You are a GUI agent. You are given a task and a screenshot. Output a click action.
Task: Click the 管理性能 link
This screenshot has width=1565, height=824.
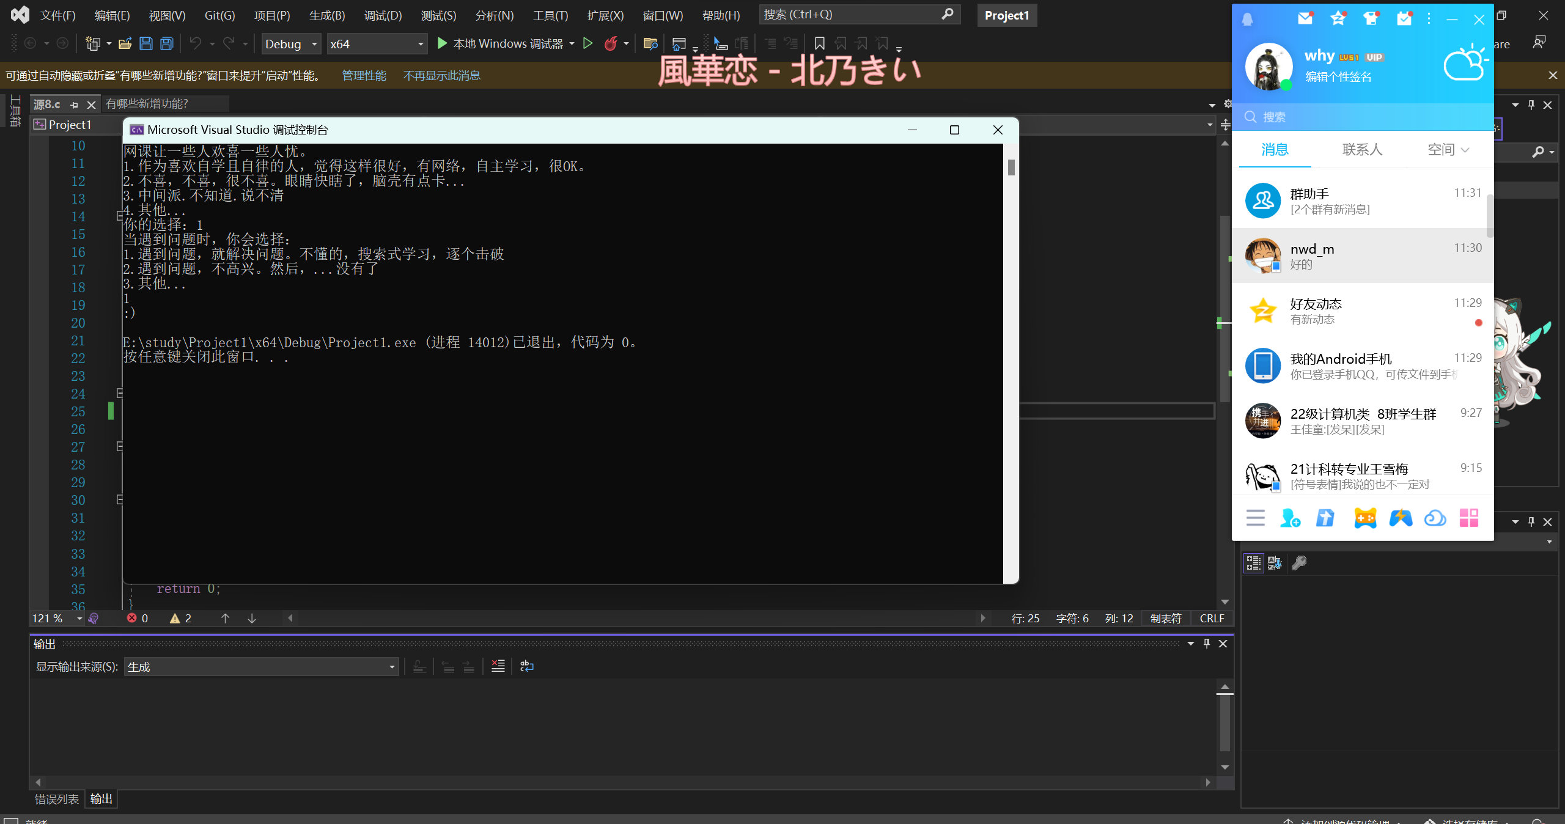(364, 75)
